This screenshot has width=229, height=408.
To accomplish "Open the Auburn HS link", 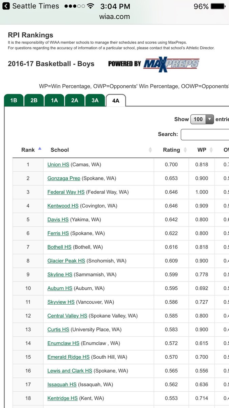I will click(x=60, y=288).
